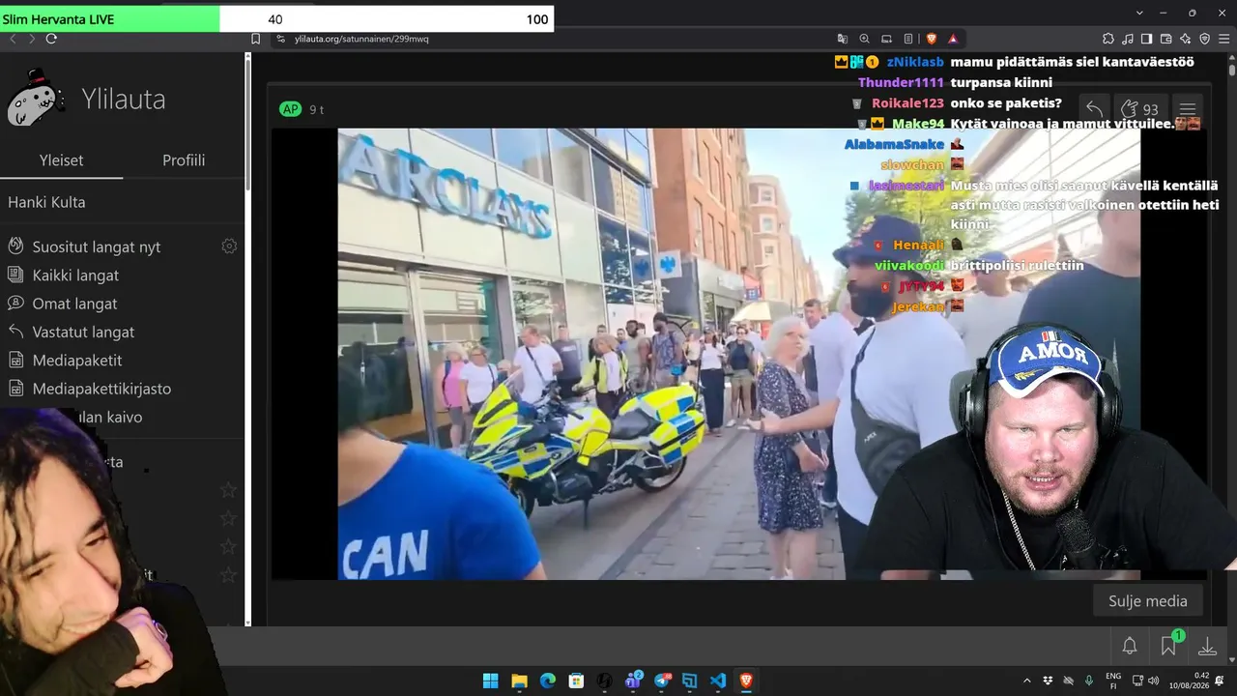Open the notifications bell icon

[1130, 646]
